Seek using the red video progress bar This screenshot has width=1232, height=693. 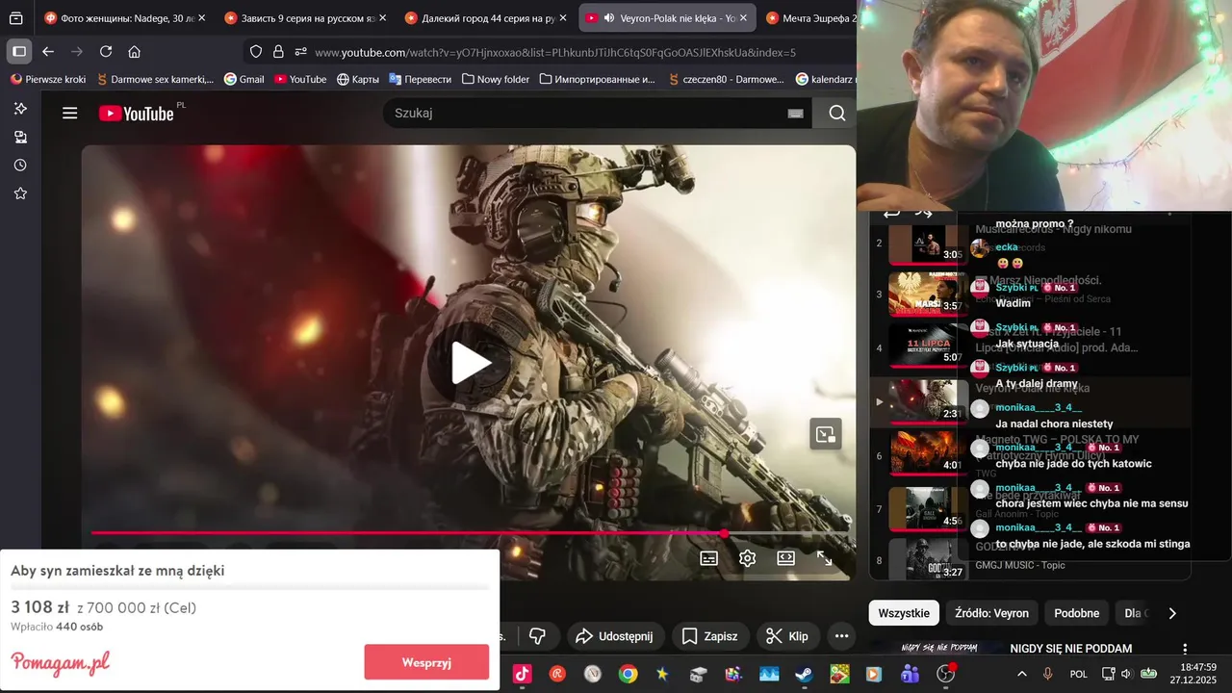pos(469,532)
